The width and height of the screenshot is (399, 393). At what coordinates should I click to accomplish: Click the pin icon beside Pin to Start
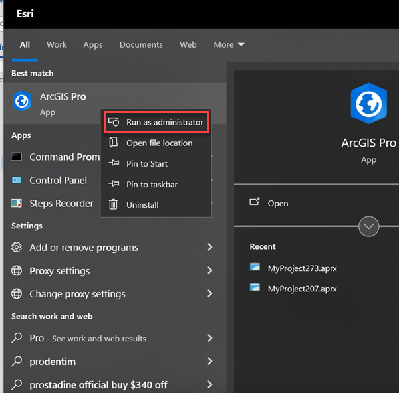coord(114,163)
